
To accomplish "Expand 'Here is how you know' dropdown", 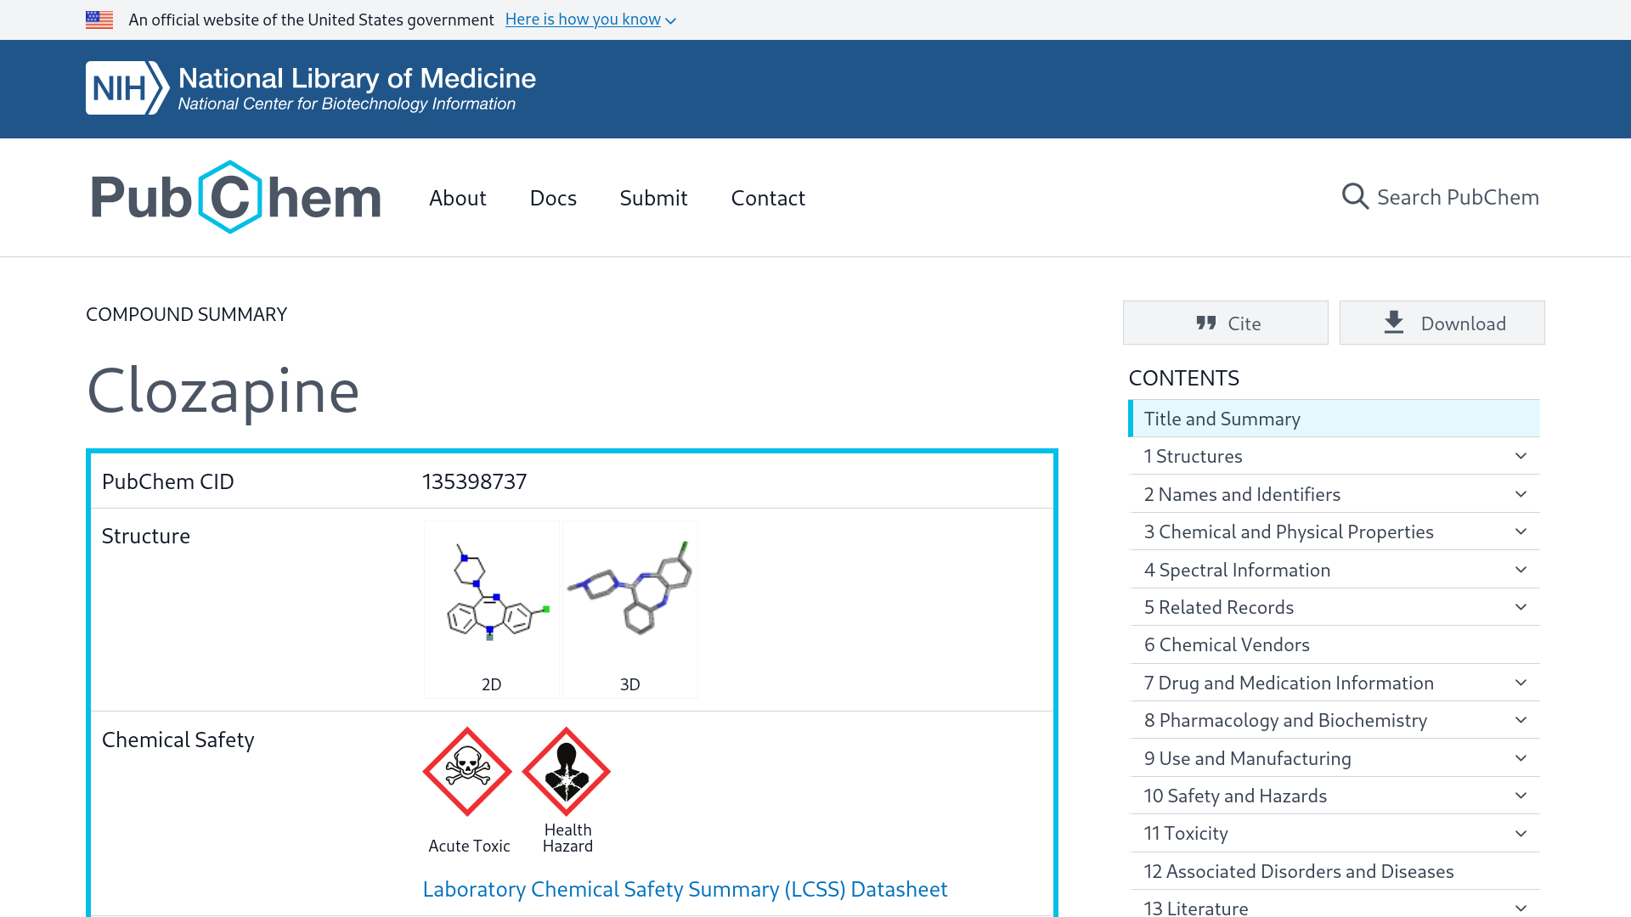I will (x=590, y=20).
